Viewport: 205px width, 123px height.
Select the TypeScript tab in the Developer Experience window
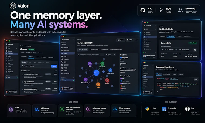pyautogui.click(x=167, y=74)
